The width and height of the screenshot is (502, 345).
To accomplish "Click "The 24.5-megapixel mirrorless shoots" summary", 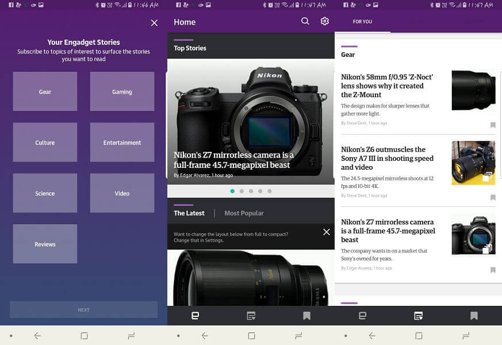I will click(387, 182).
